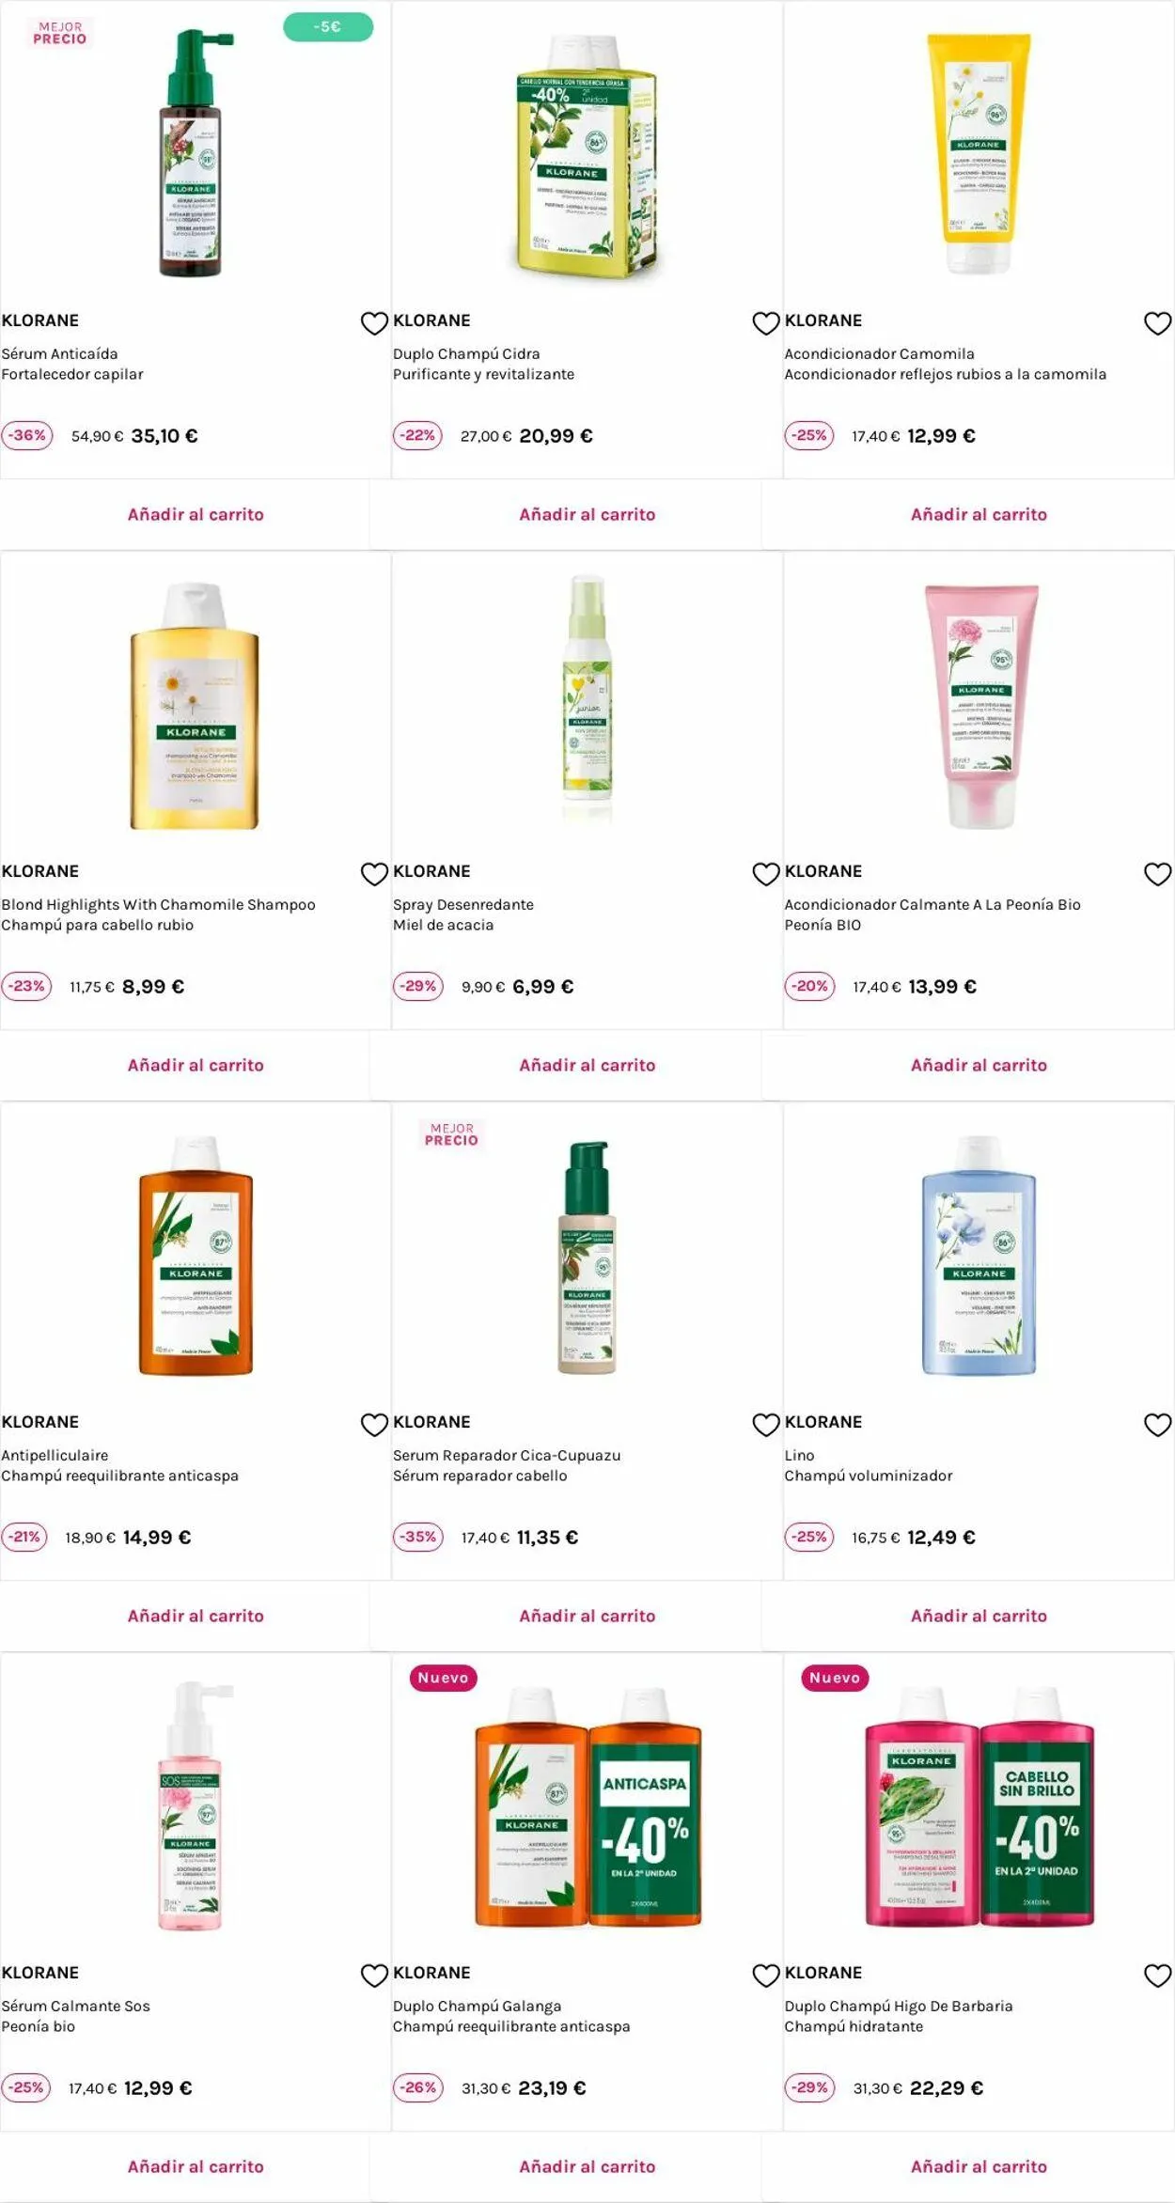Open Lino shampoo blue bottle image
Screen dimensions: 1175x2203
click(979, 1257)
